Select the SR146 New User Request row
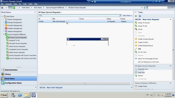This screenshot has width=175, height=98. [86, 21]
